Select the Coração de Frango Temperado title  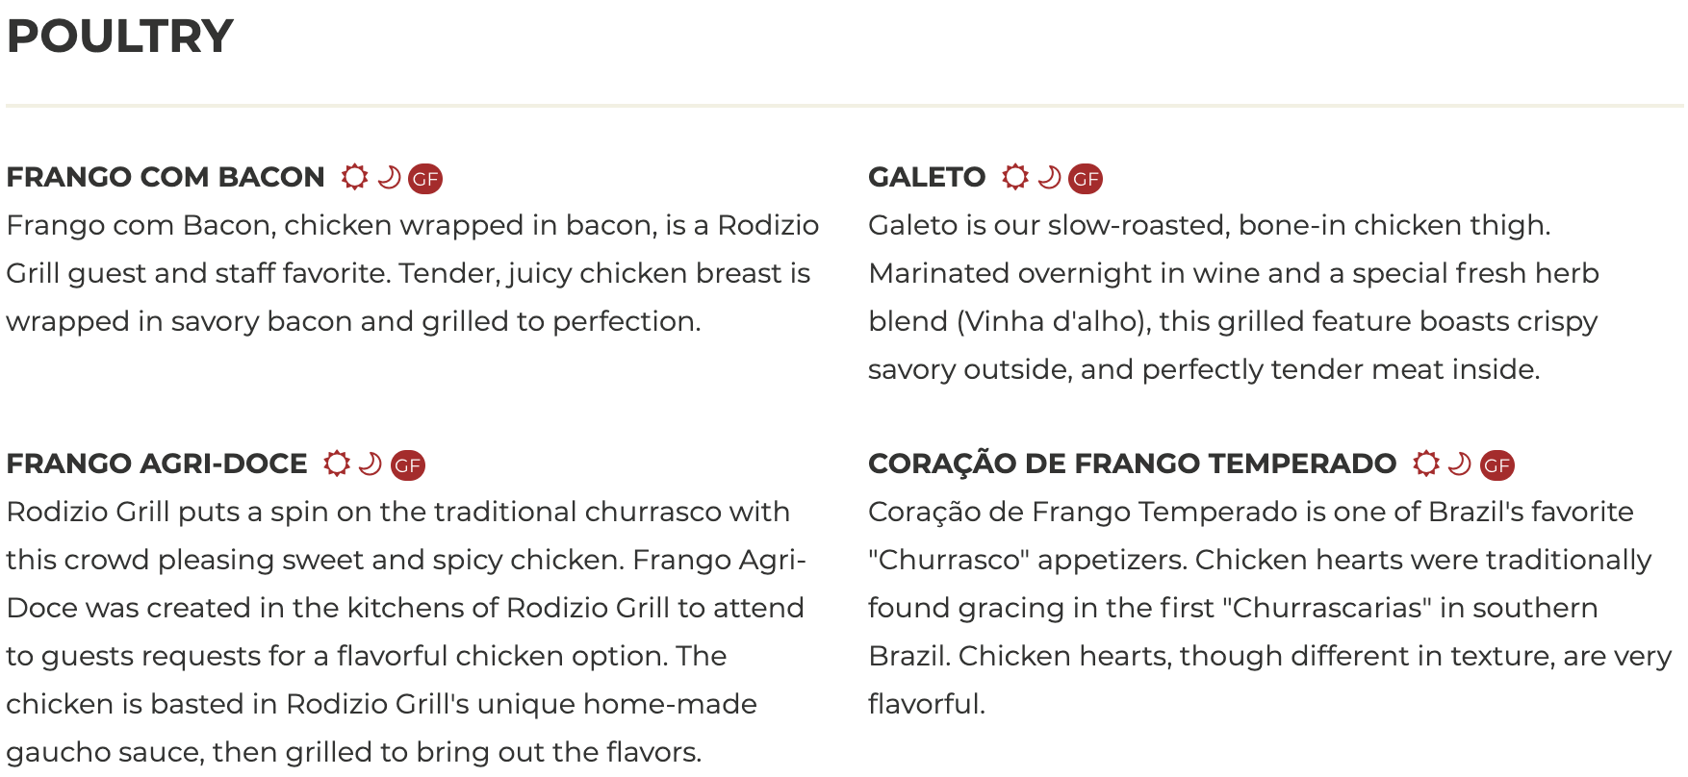(x=1132, y=464)
